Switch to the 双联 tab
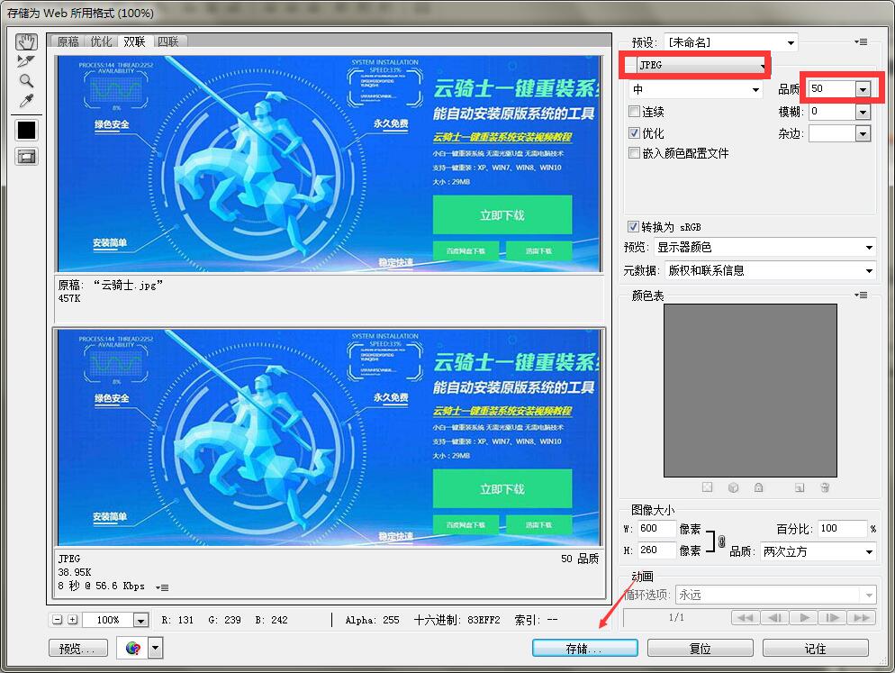 [135, 41]
